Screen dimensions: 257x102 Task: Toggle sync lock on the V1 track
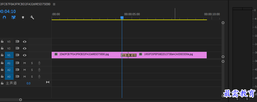(x=17, y=55)
